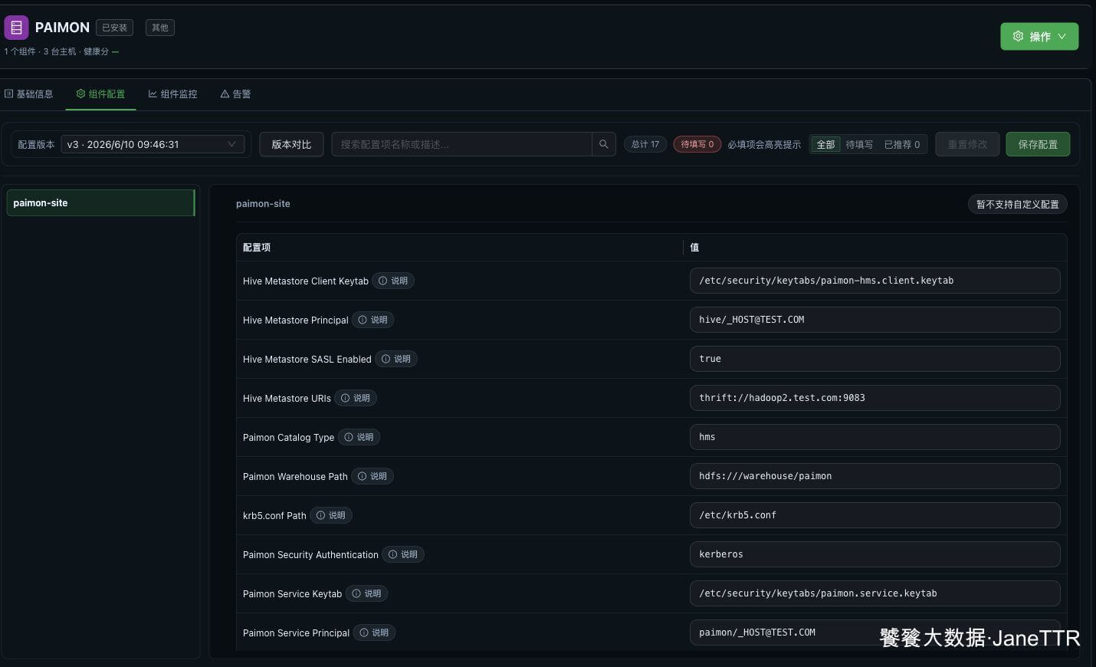Click the krb5.conf Path label

pos(274,516)
